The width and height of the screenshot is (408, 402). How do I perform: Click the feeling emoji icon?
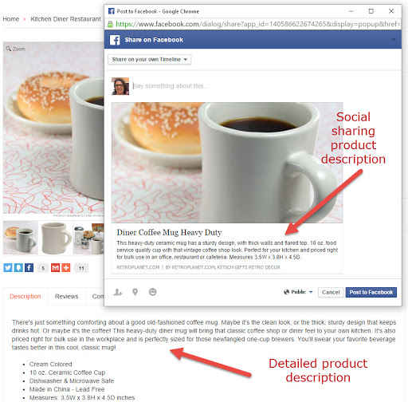[153, 292]
